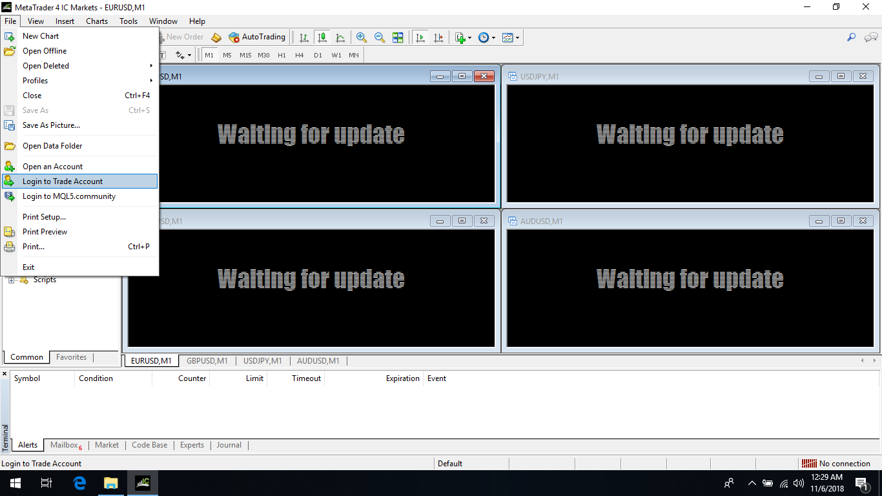Choose Print Preview entry
This screenshot has height=496, width=882.
[x=79, y=232]
